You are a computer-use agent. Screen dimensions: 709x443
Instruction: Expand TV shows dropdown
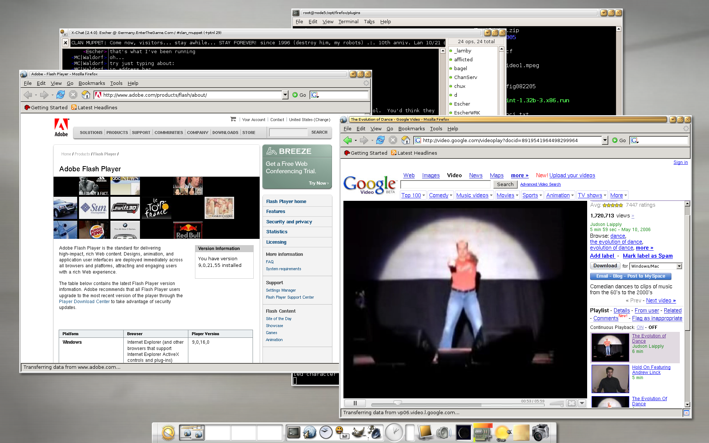(605, 195)
